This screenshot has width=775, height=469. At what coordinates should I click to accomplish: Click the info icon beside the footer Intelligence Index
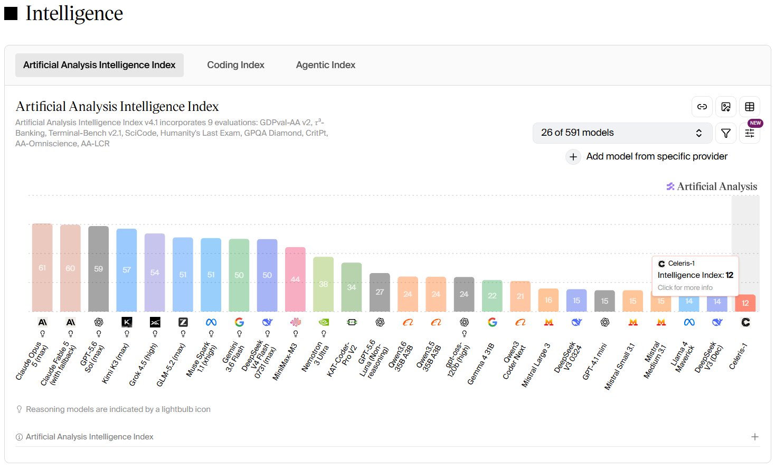click(x=19, y=437)
